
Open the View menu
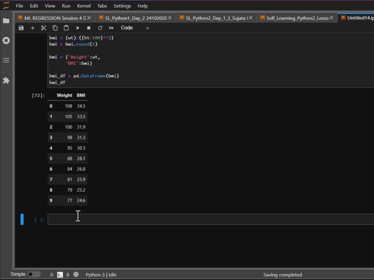pos(50,6)
